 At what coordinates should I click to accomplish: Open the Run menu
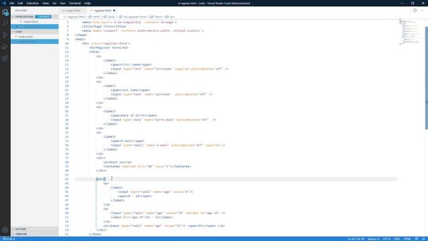tap(63, 3)
